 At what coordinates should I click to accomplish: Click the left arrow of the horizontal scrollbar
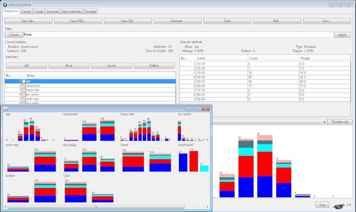(5, 207)
